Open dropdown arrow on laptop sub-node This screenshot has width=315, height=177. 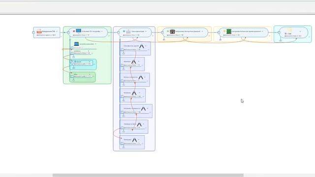tap(95, 44)
